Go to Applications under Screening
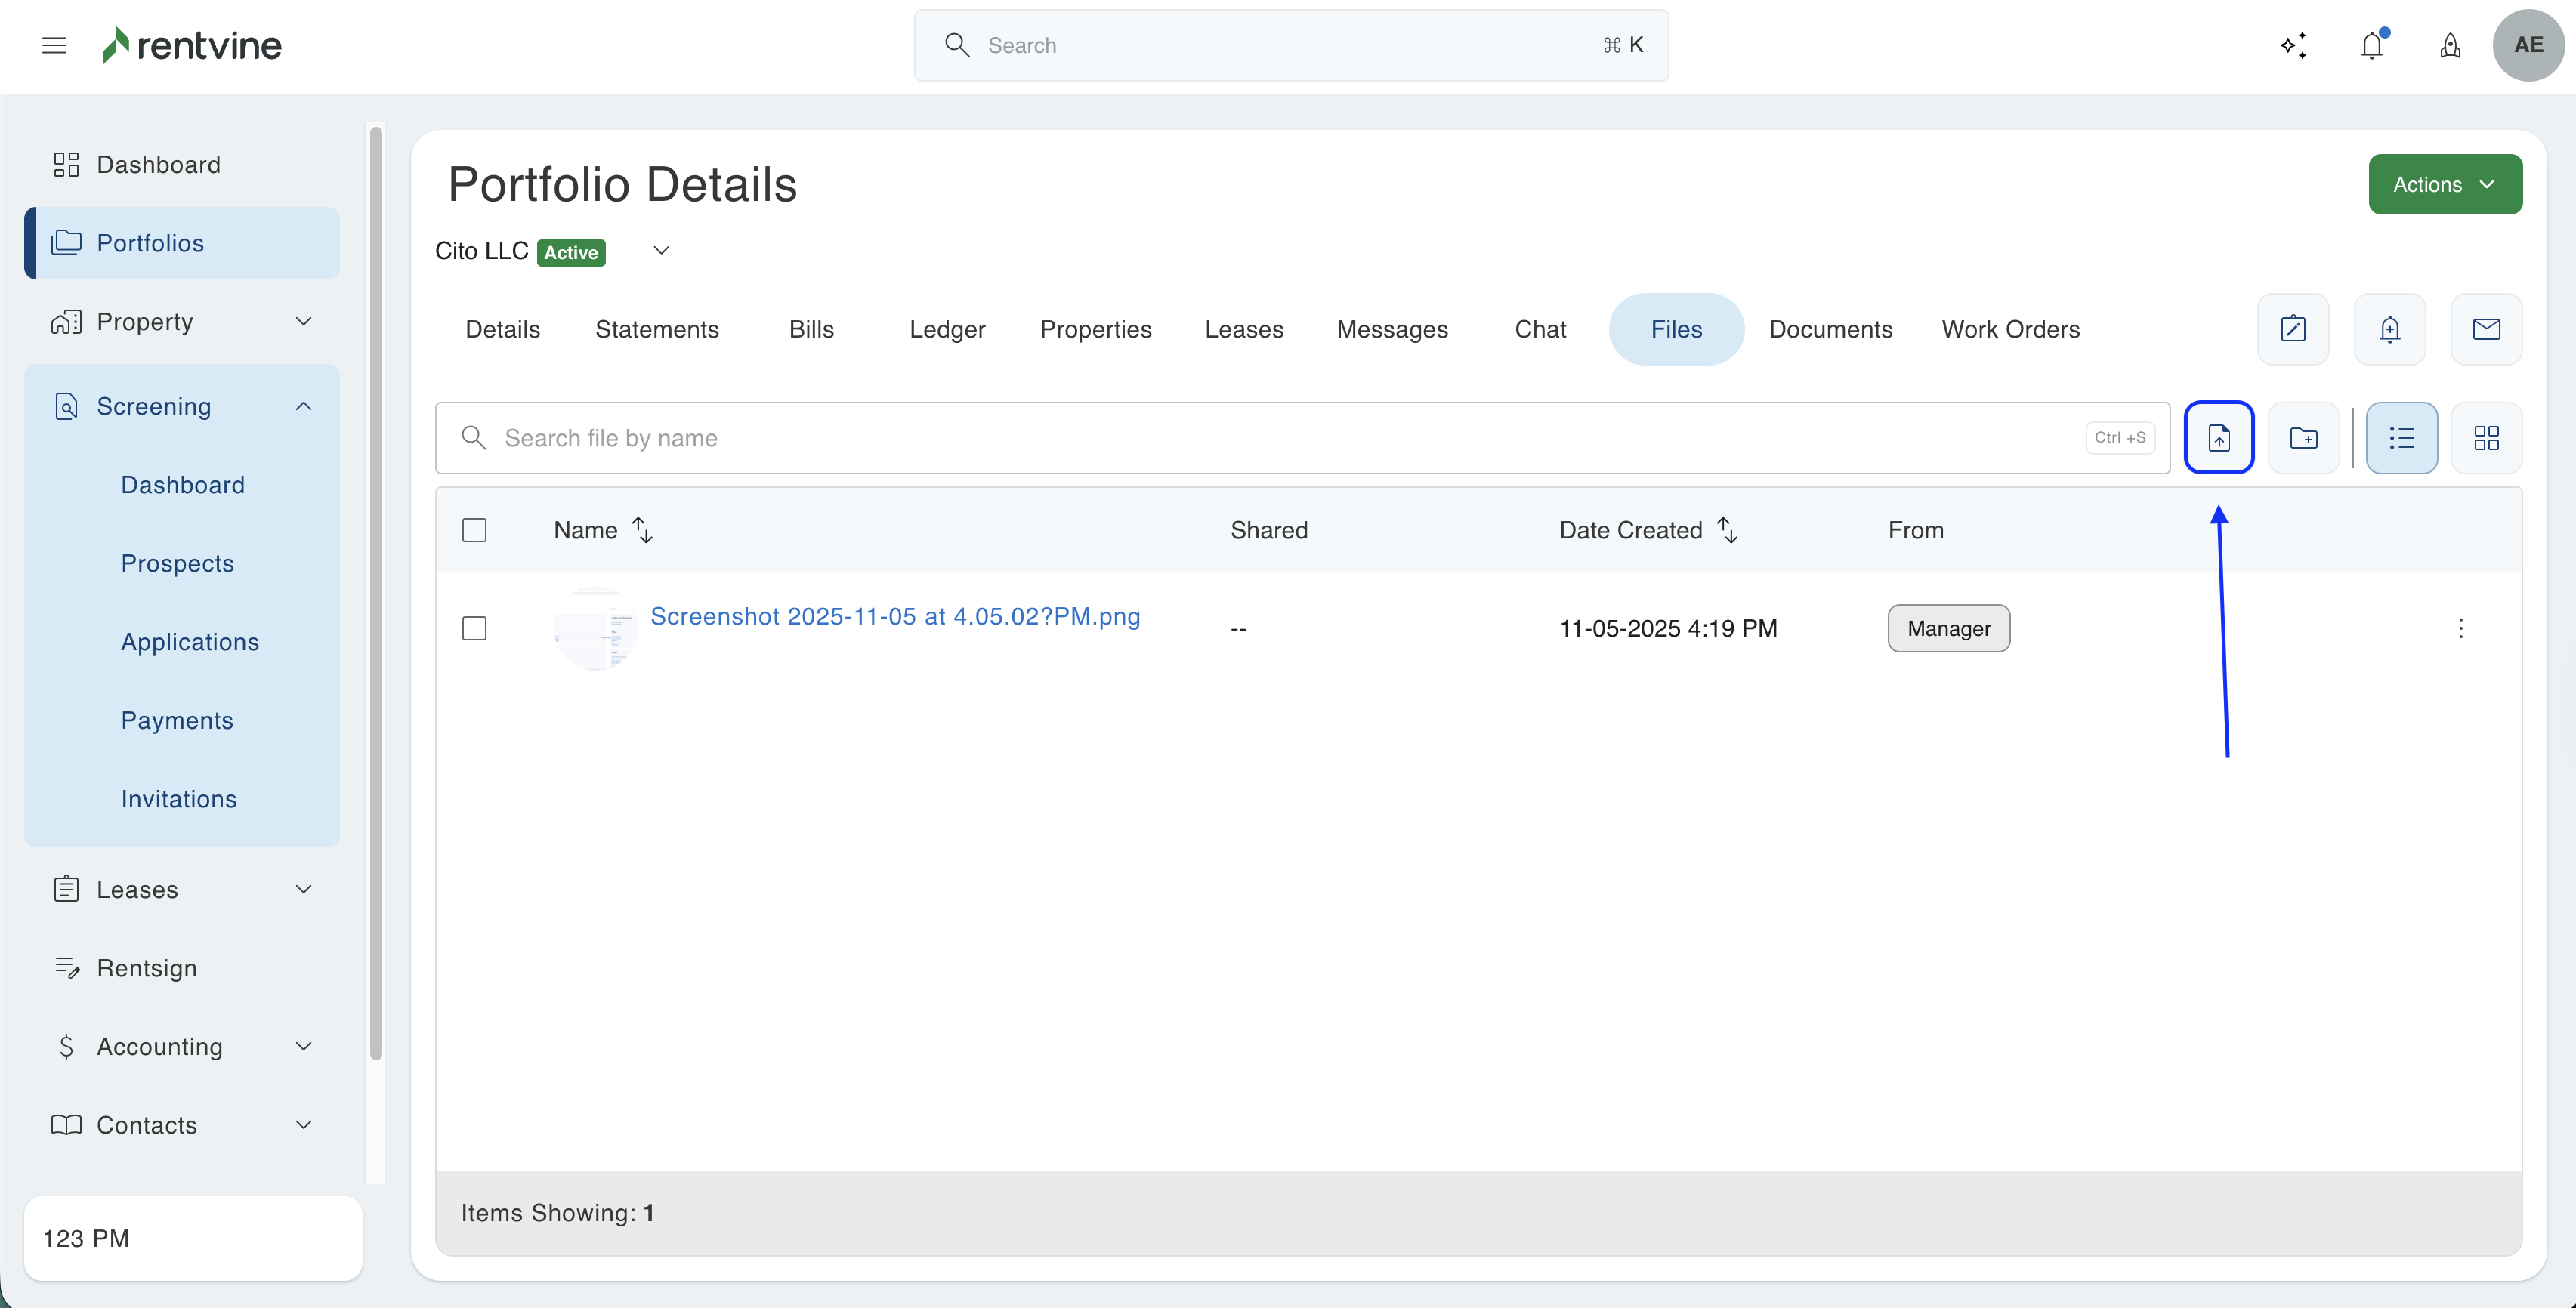The width and height of the screenshot is (2576, 1308). point(190,642)
